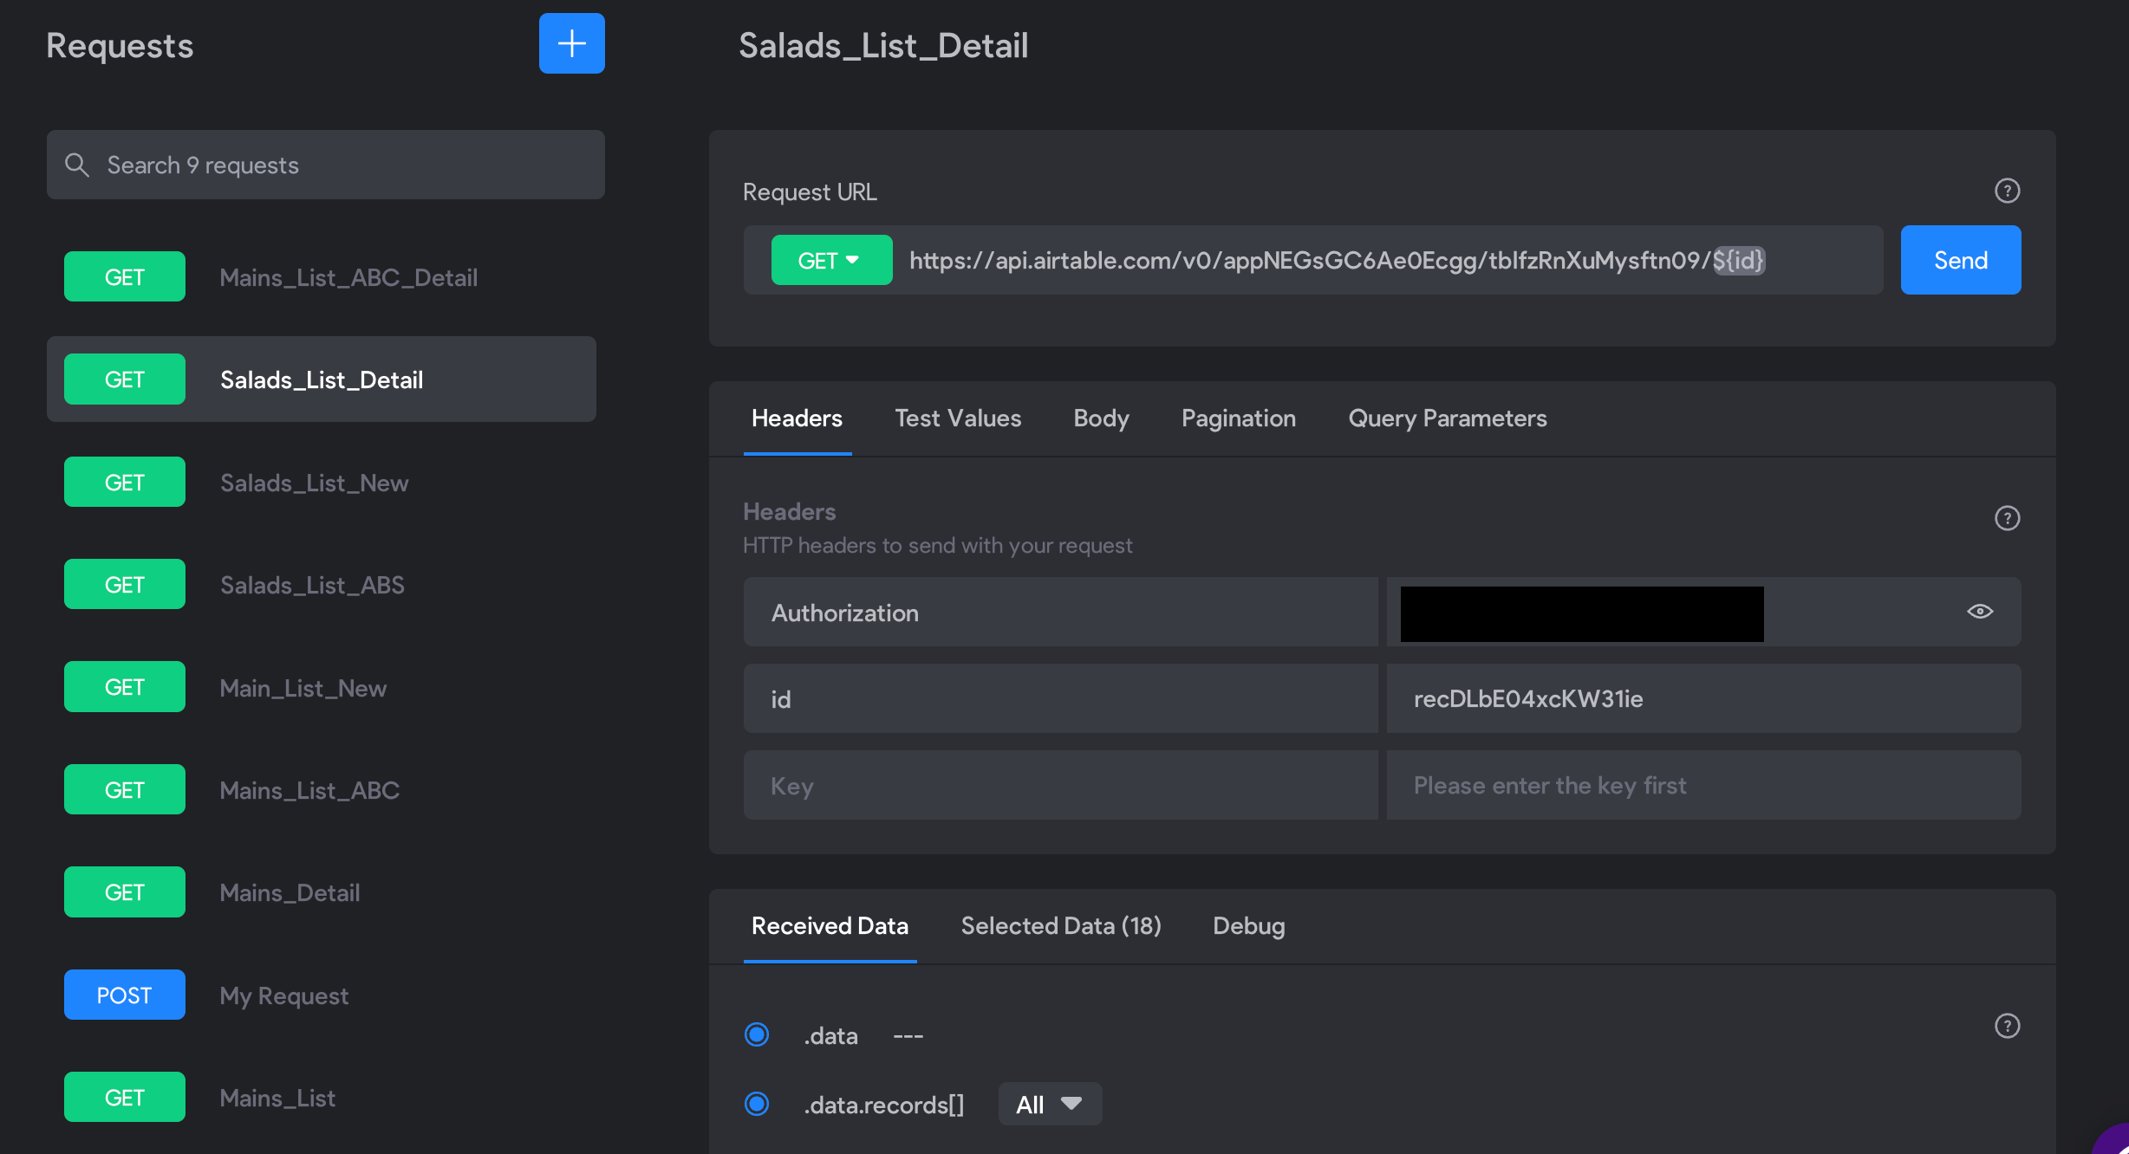The image size is (2129, 1154).
Task: Click the header value placeholder 'Please enter the key first'
Action: coord(1704,785)
